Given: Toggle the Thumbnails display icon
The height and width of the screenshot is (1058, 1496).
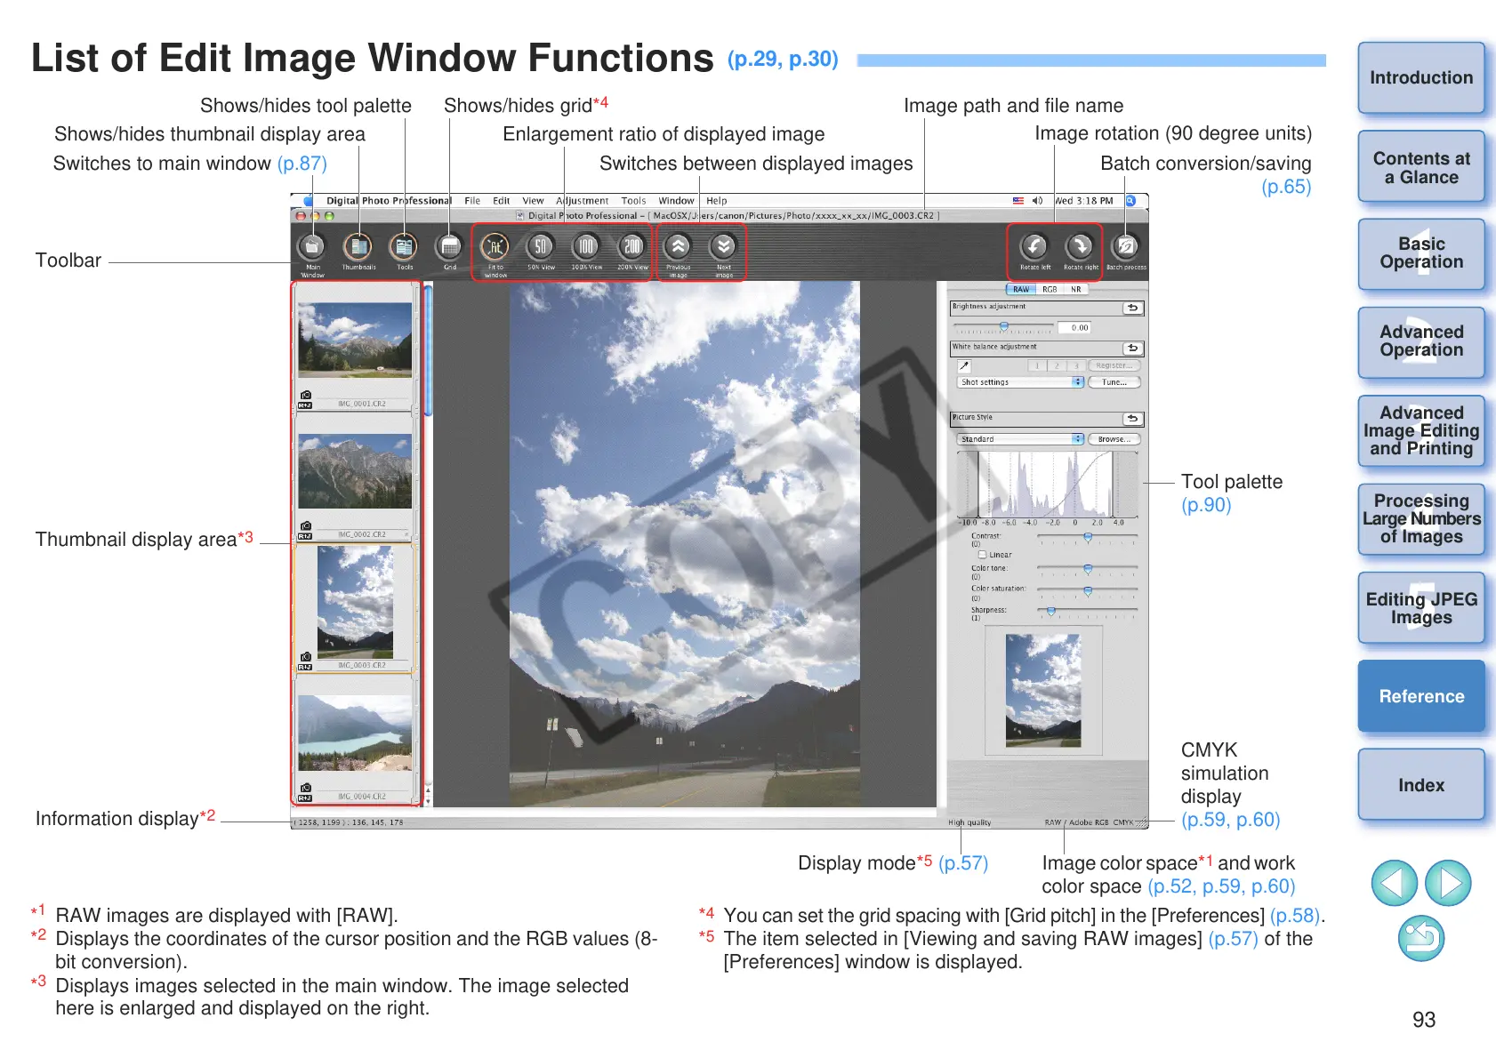Looking at the screenshot, I should (358, 247).
